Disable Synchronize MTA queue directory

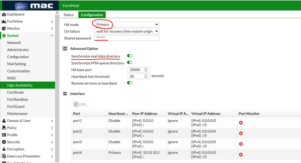click(x=129, y=63)
